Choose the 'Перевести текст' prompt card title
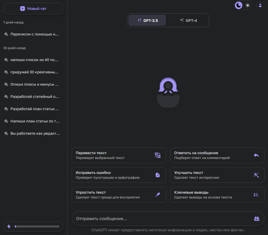The image size is (268, 235). [91, 153]
